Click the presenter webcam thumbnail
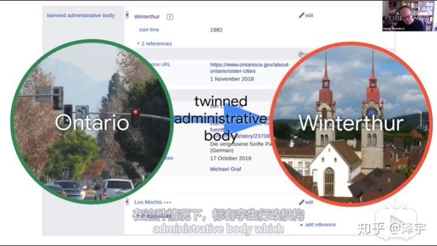 click(x=409, y=16)
